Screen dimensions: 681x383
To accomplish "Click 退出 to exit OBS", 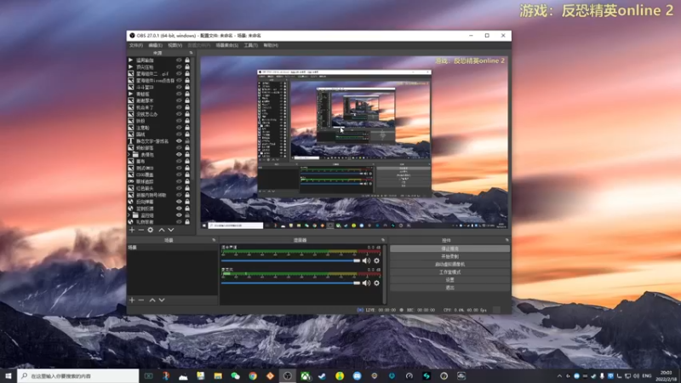I will pos(449,288).
